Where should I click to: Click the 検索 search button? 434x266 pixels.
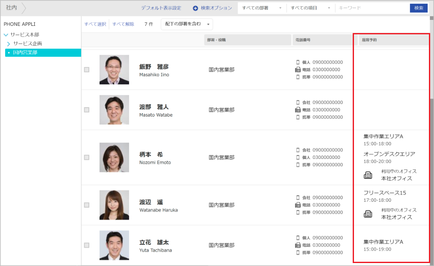click(x=418, y=8)
